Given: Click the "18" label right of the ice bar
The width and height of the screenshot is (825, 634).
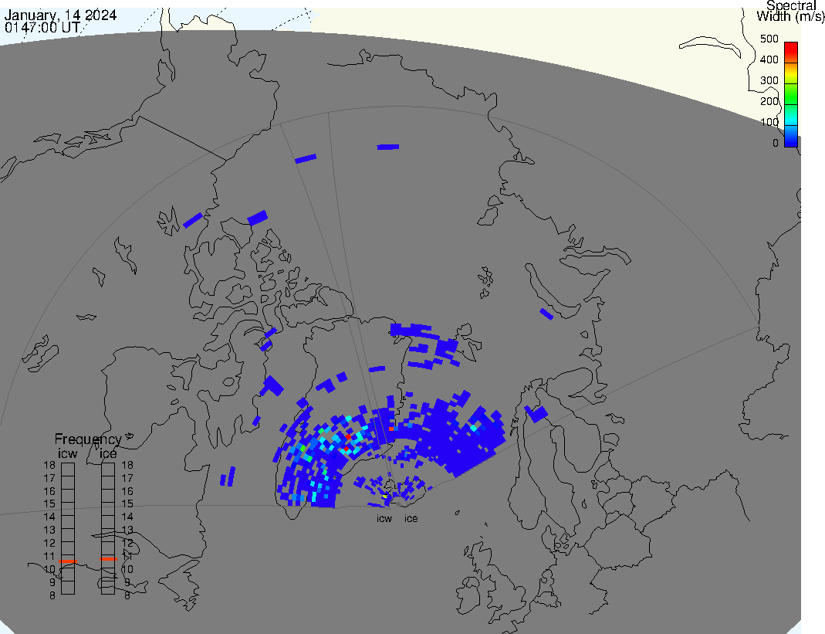Looking at the screenshot, I should [127, 465].
